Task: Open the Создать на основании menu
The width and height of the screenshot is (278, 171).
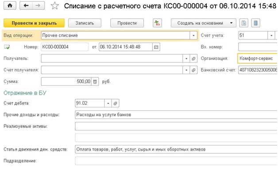Action: pyautogui.click(x=204, y=23)
